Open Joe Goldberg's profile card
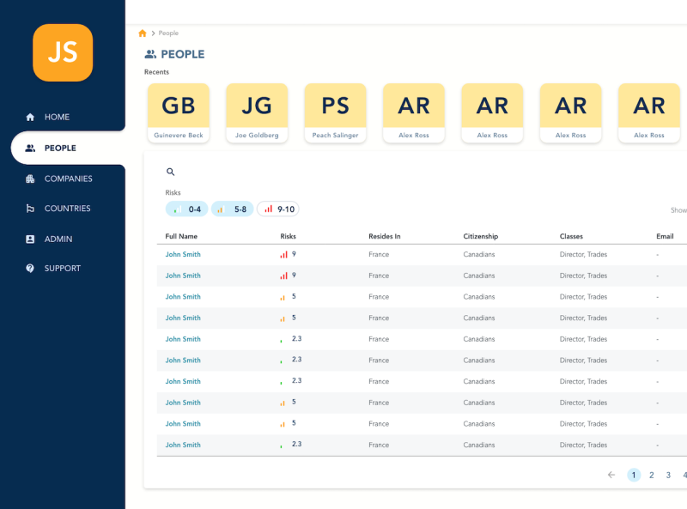Screen dimensions: 687x509 pos(257,112)
